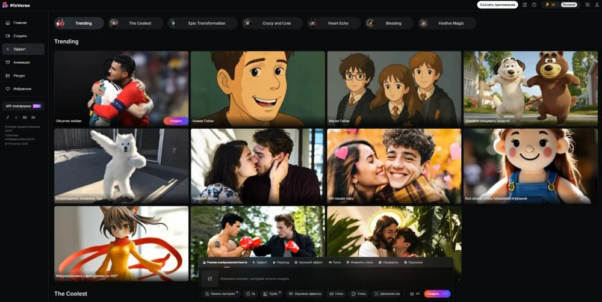602x302 pixels.
Task: Open the help question mark icon
Action: coord(534,5)
